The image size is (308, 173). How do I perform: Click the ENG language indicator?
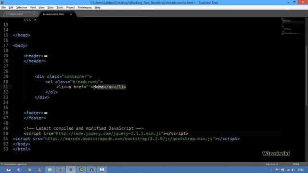click(301, 170)
